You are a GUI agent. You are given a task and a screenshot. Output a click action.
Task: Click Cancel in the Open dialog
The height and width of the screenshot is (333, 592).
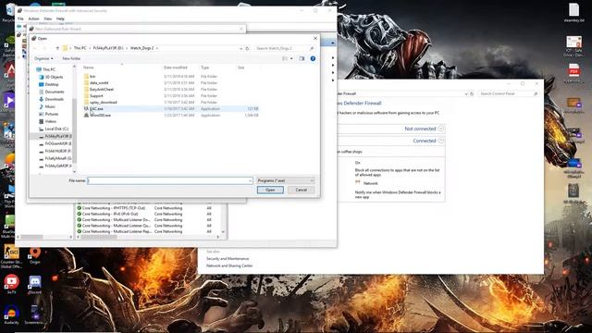301,190
